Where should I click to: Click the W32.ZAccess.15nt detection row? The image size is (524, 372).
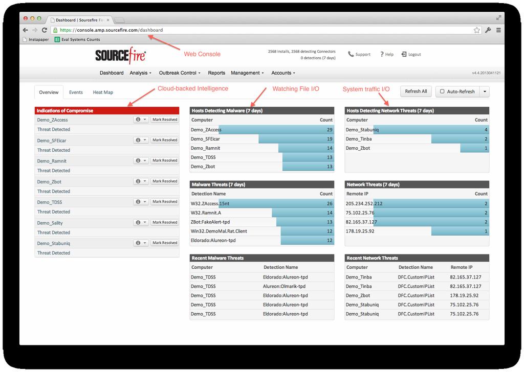261,203
